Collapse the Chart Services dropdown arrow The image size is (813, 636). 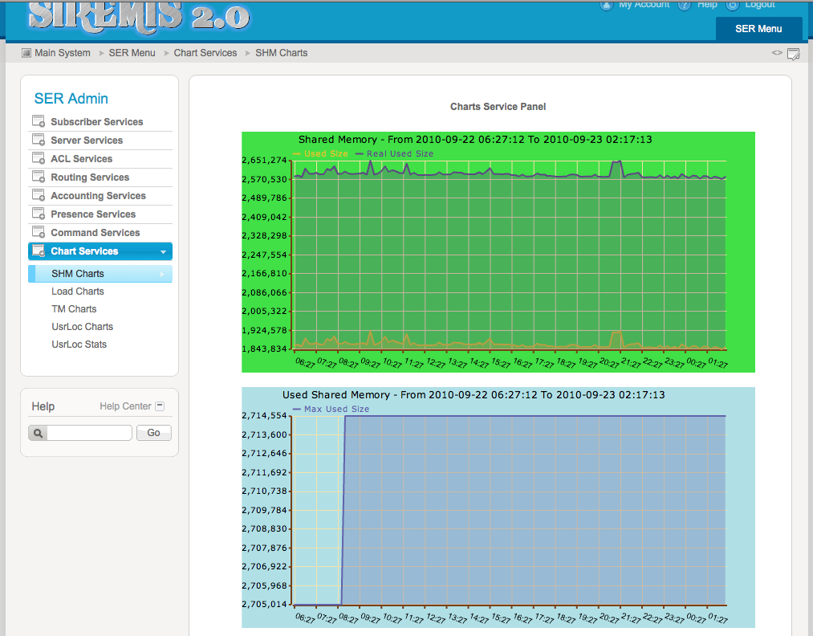click(x=163, y=252)
